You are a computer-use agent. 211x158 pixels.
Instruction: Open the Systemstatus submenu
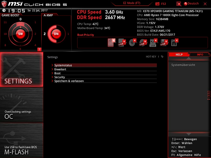click(x=105, y=65)
